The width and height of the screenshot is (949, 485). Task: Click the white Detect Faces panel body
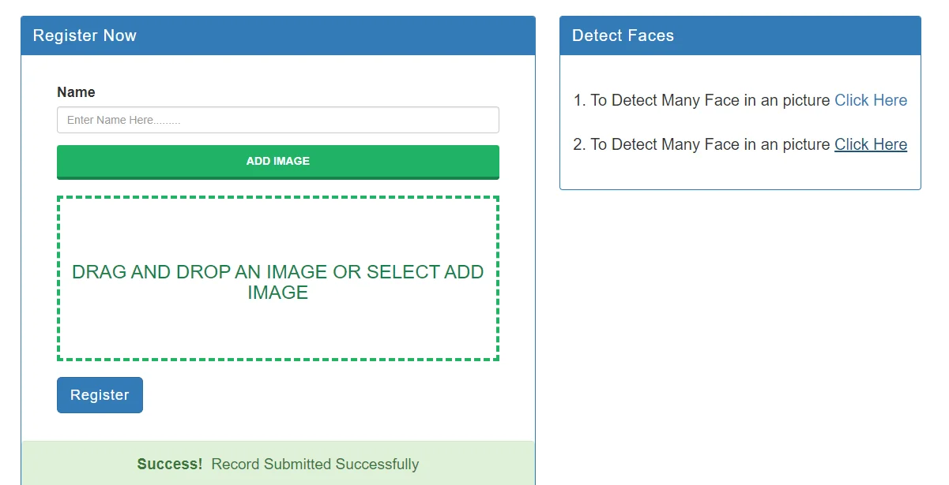coord(740,172)
